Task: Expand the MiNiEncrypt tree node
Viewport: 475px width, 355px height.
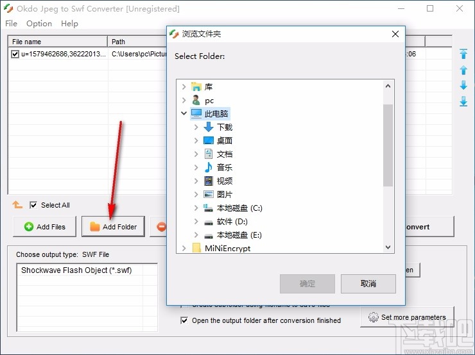Action: click(184, 248)
